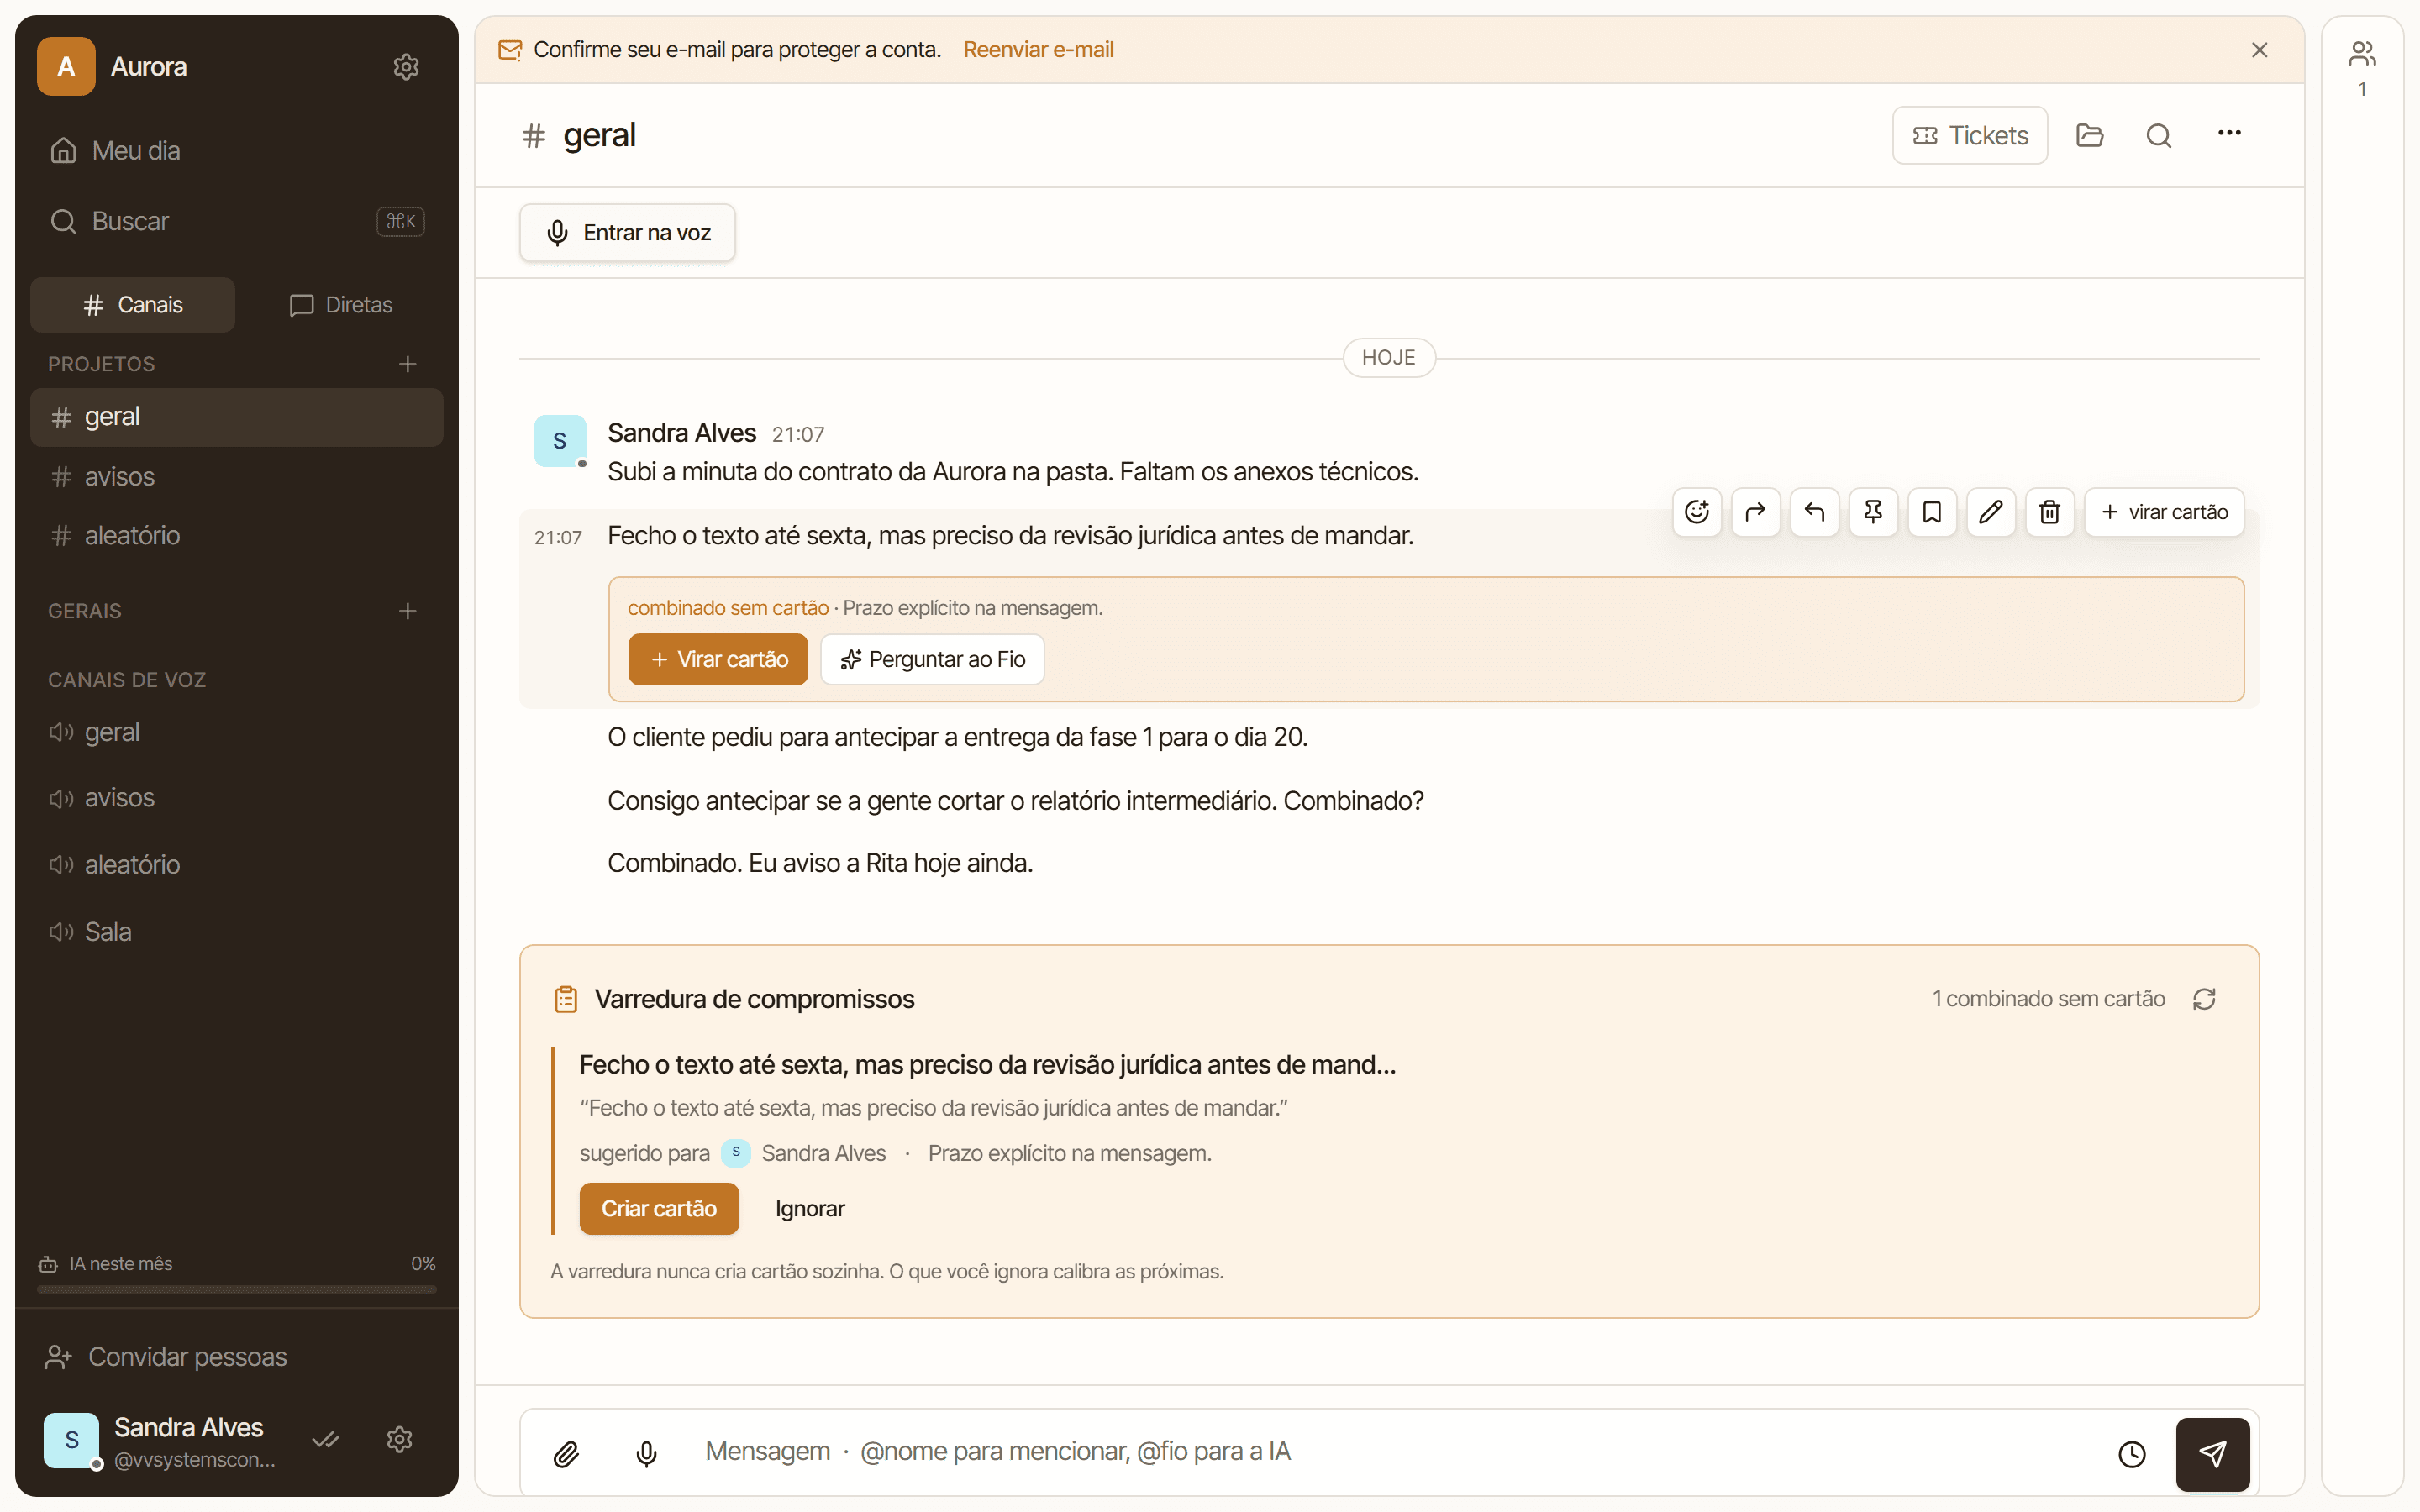Join the geral voice channel
This screenshot has width=2420, height=1512.
tap(237, 732)
